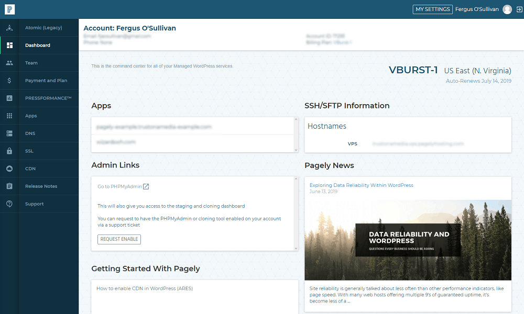Click the user avatar icon
Screen dimensions: 524x314
pyautogui.click(x=507, y=9)
